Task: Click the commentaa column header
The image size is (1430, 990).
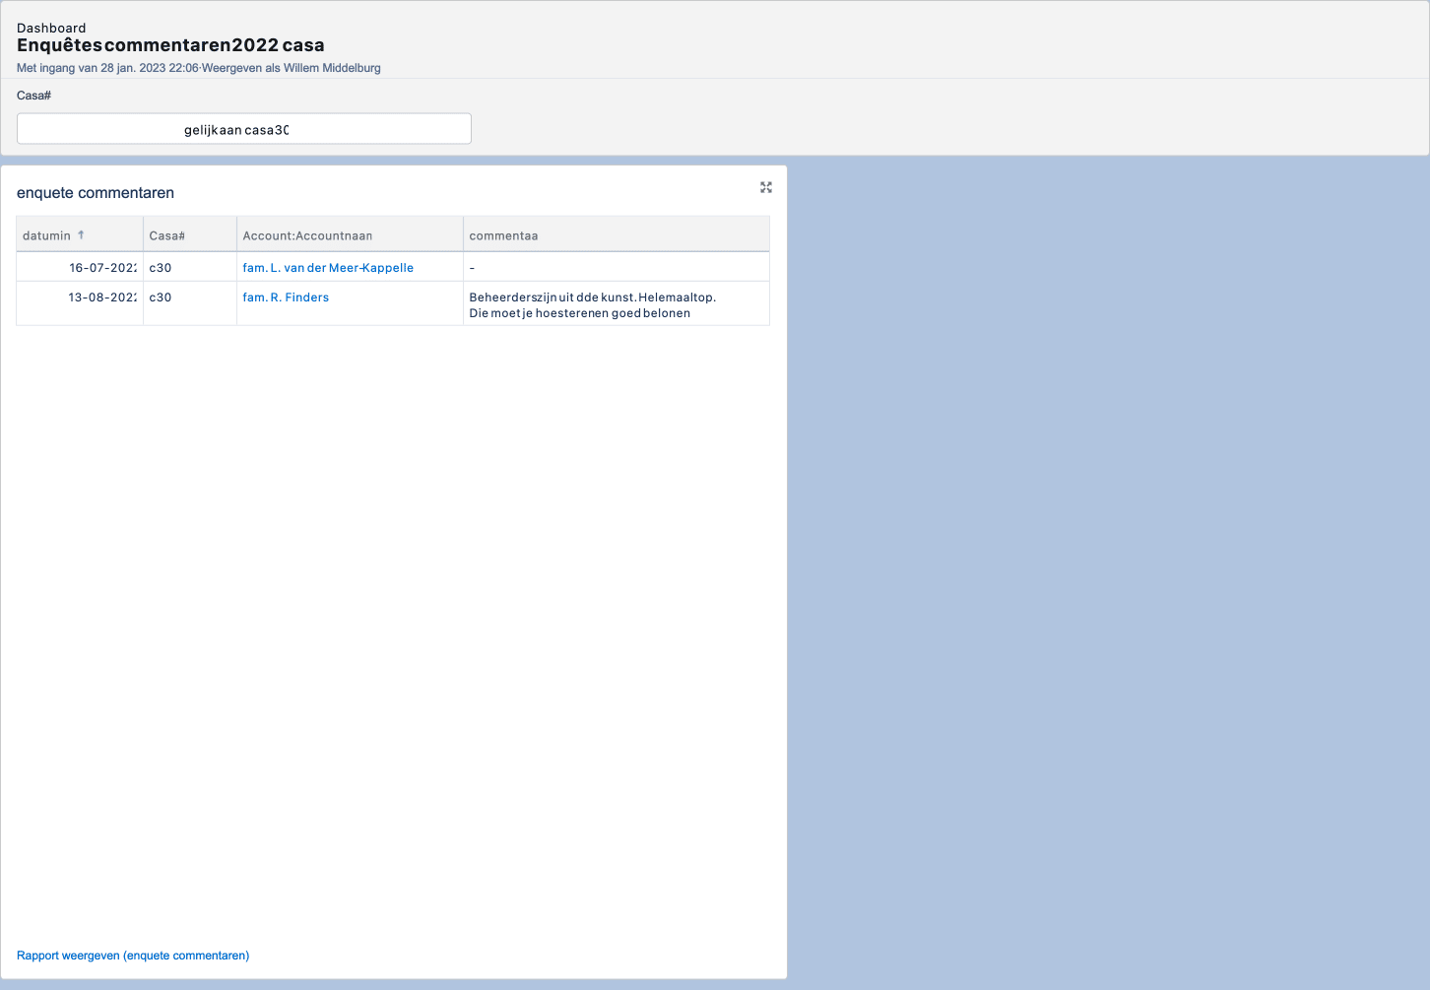Action: (x=617, y=235)
